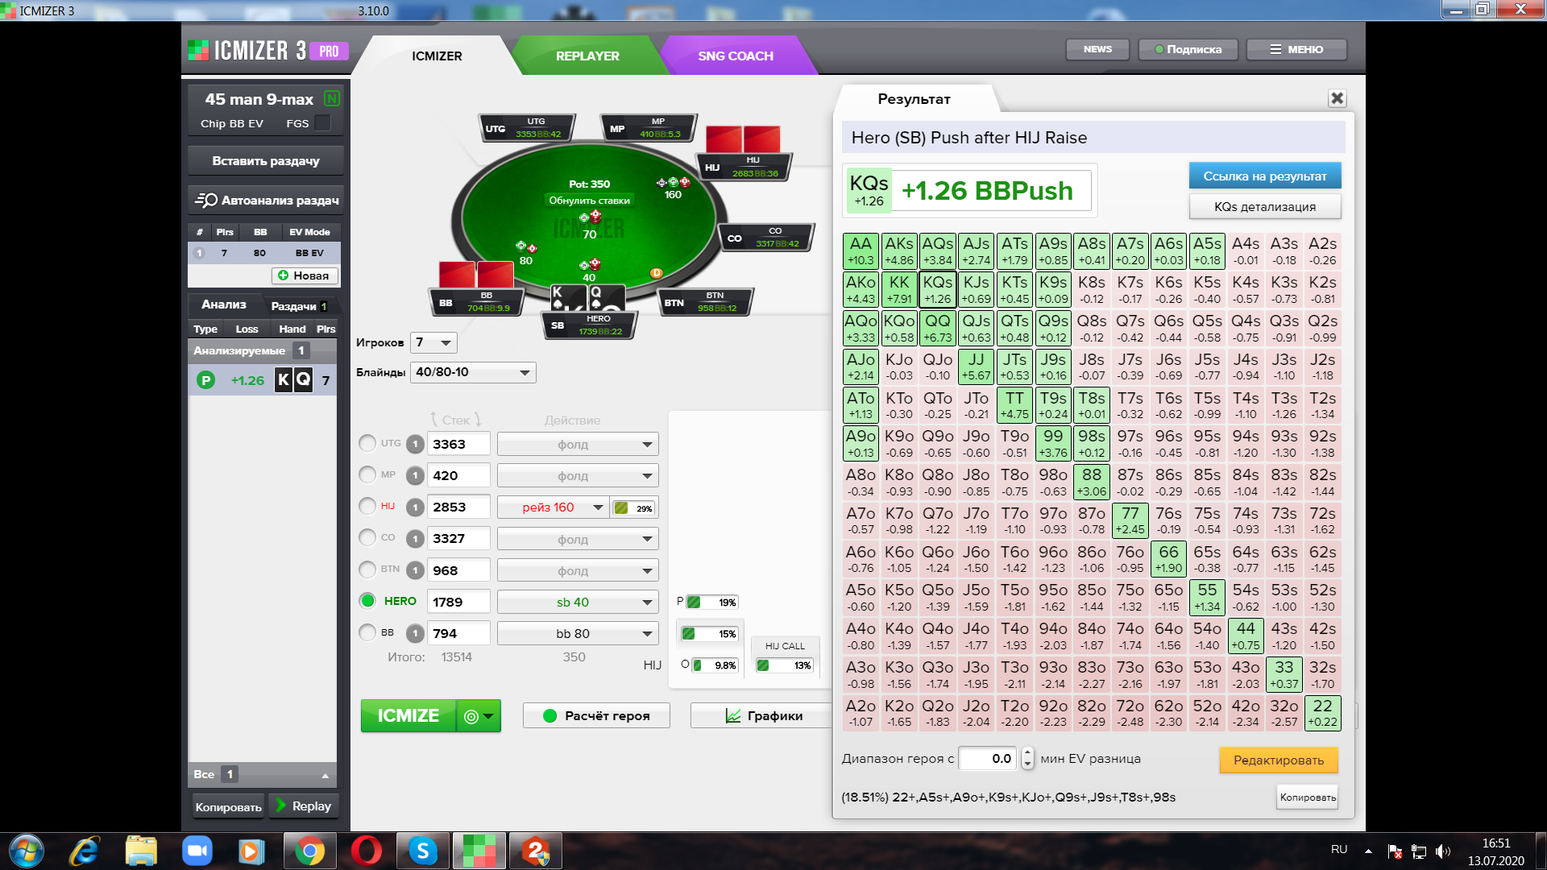Open Internet Explorer from the taskbar
Viewport: 1547px width, 870px height.
pos(85,851)
